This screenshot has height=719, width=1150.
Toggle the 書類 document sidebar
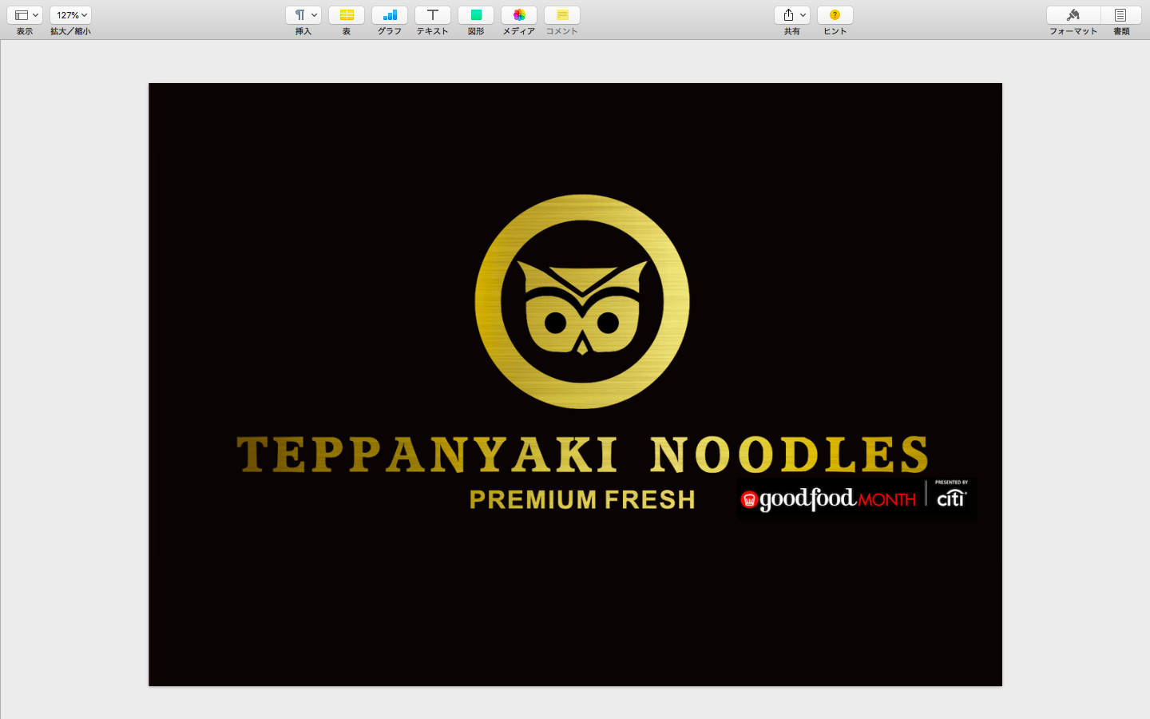click(x=1121, y=15)
